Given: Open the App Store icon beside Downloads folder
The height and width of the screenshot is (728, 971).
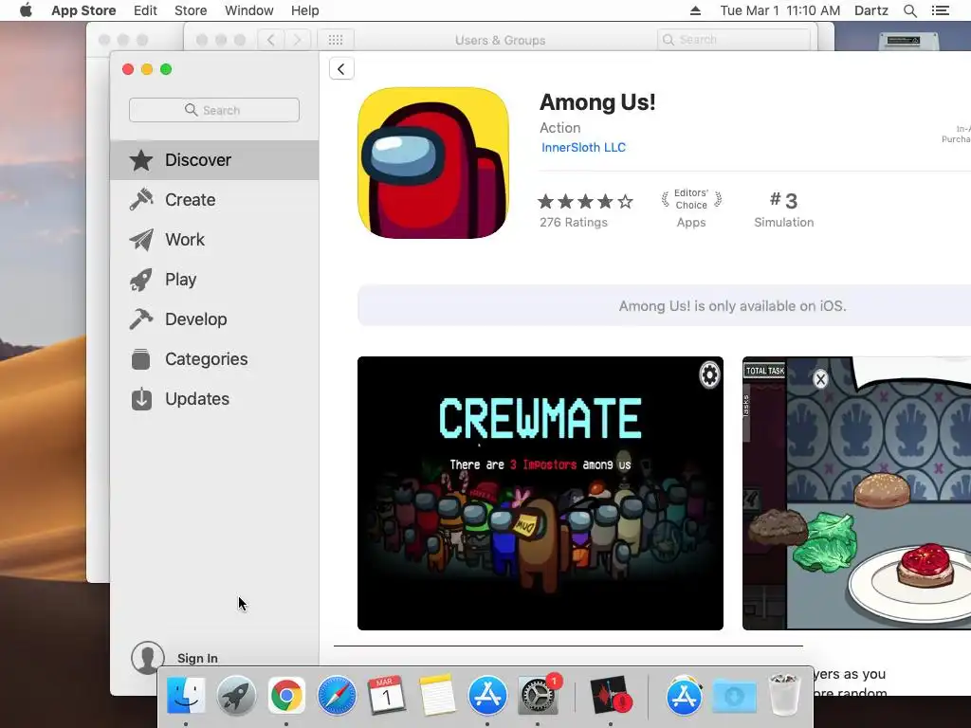Looking at the screenshot, I should tap(684, 695).
